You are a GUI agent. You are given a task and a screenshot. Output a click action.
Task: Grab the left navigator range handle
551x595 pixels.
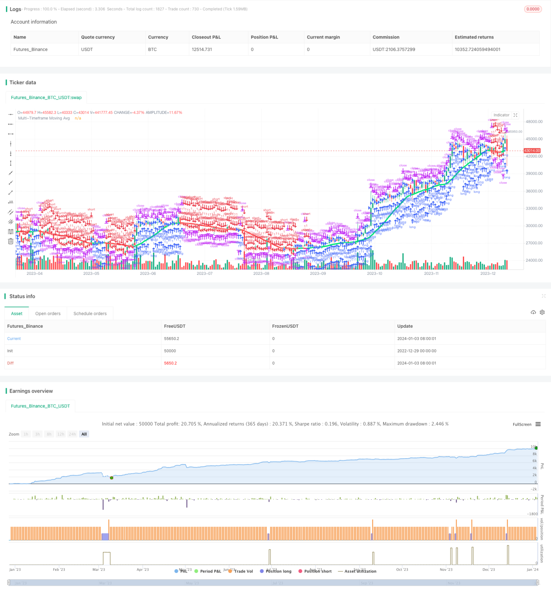tap(9, 583)
